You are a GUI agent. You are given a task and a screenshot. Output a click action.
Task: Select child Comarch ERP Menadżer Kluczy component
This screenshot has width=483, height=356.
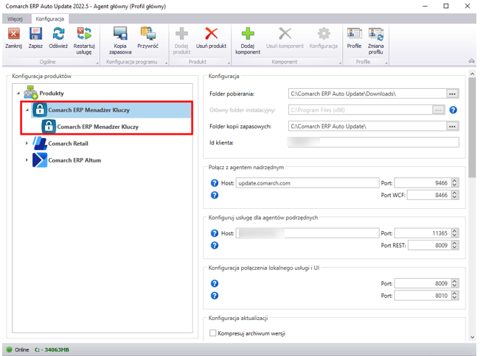[x=98, y=127]
